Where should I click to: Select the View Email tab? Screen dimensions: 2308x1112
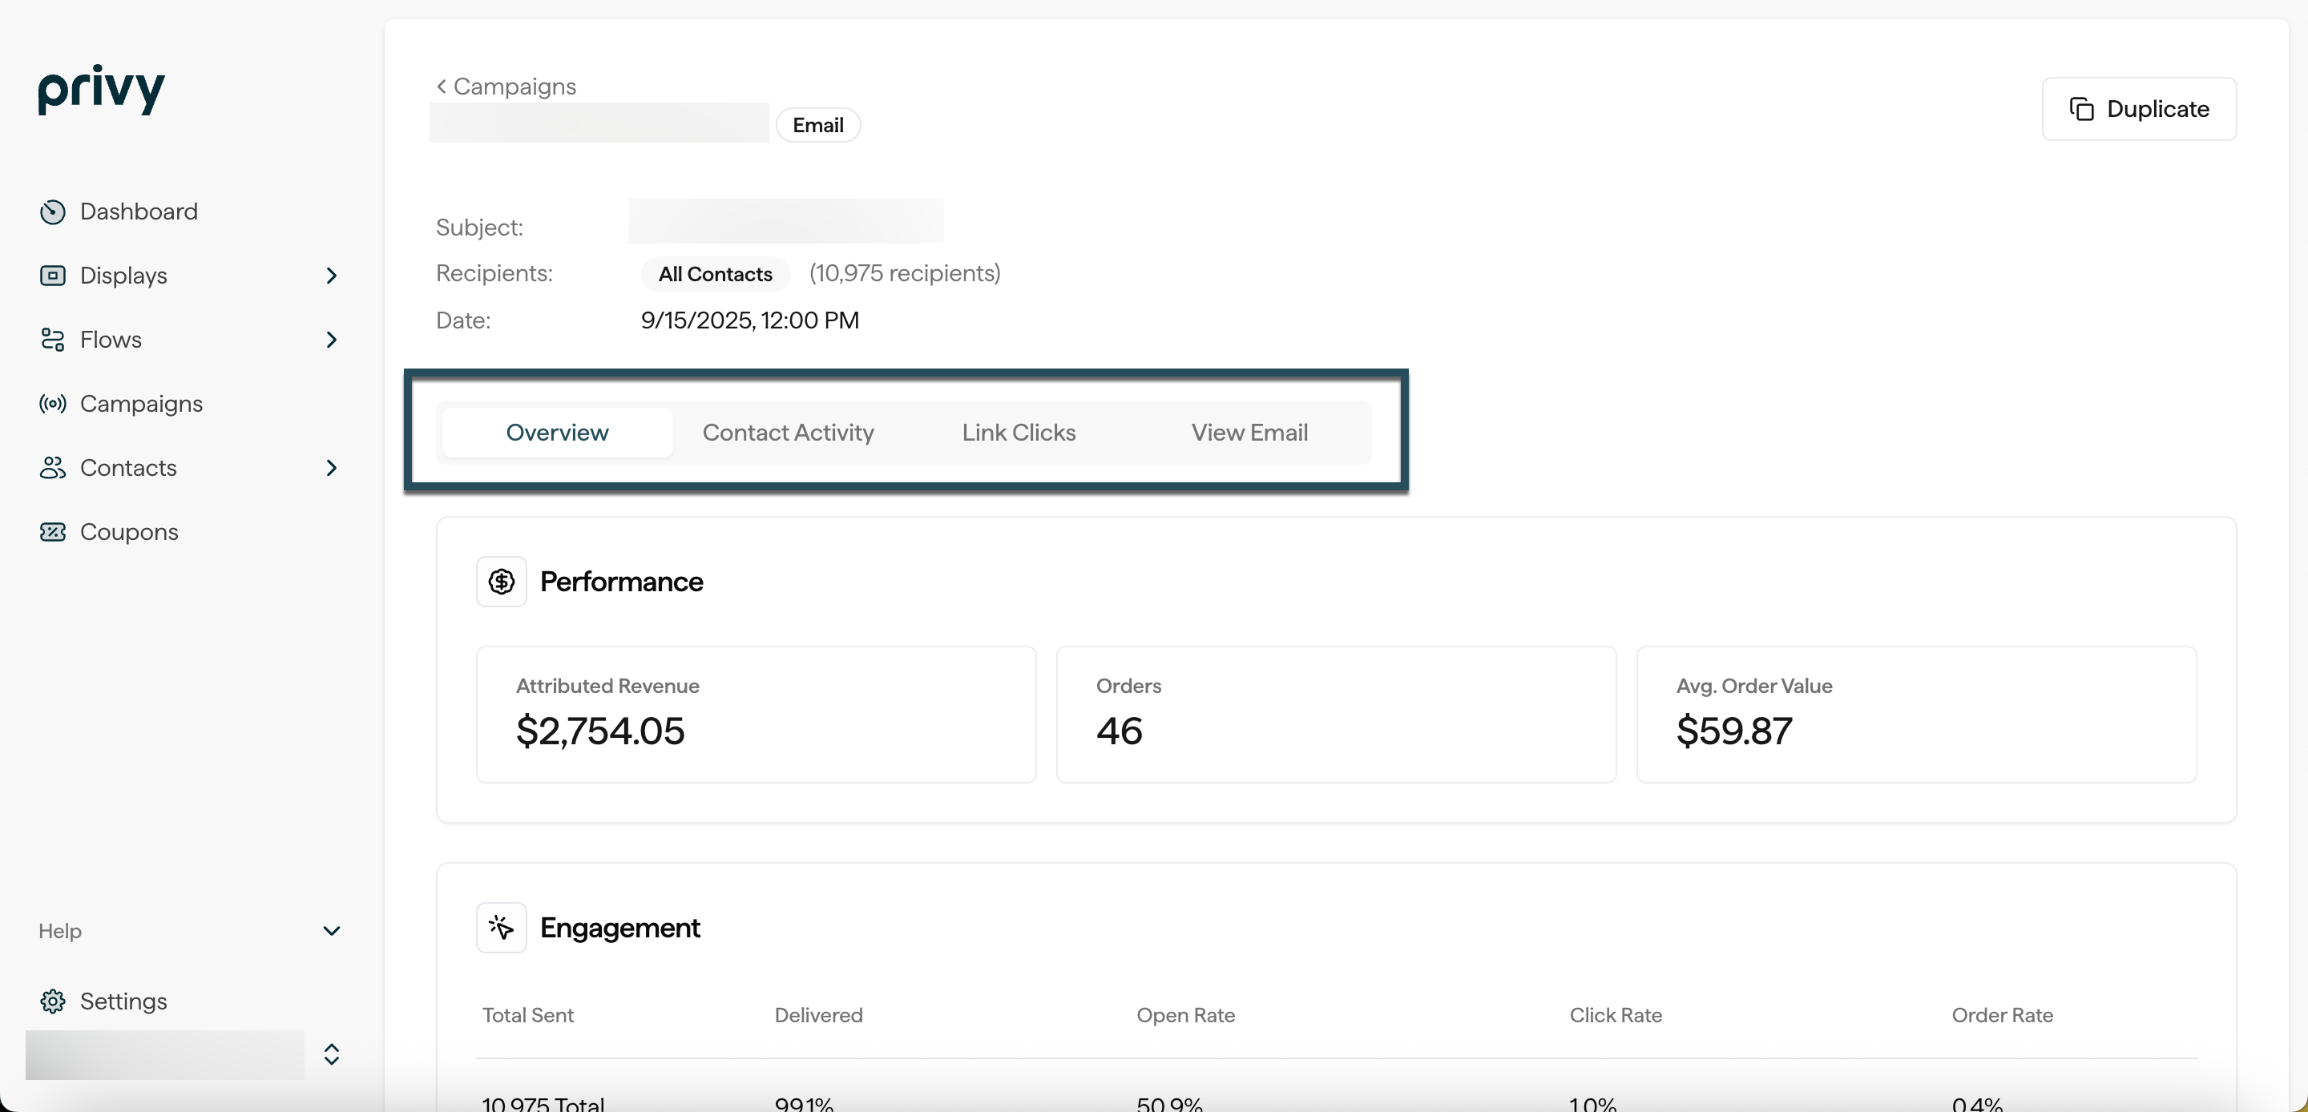tap(1249, 433)
